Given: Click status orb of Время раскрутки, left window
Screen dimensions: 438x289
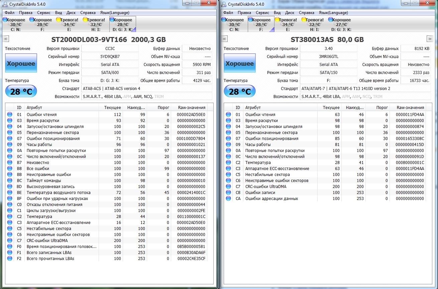Looking at the screenshot, I should click(10, 121).
